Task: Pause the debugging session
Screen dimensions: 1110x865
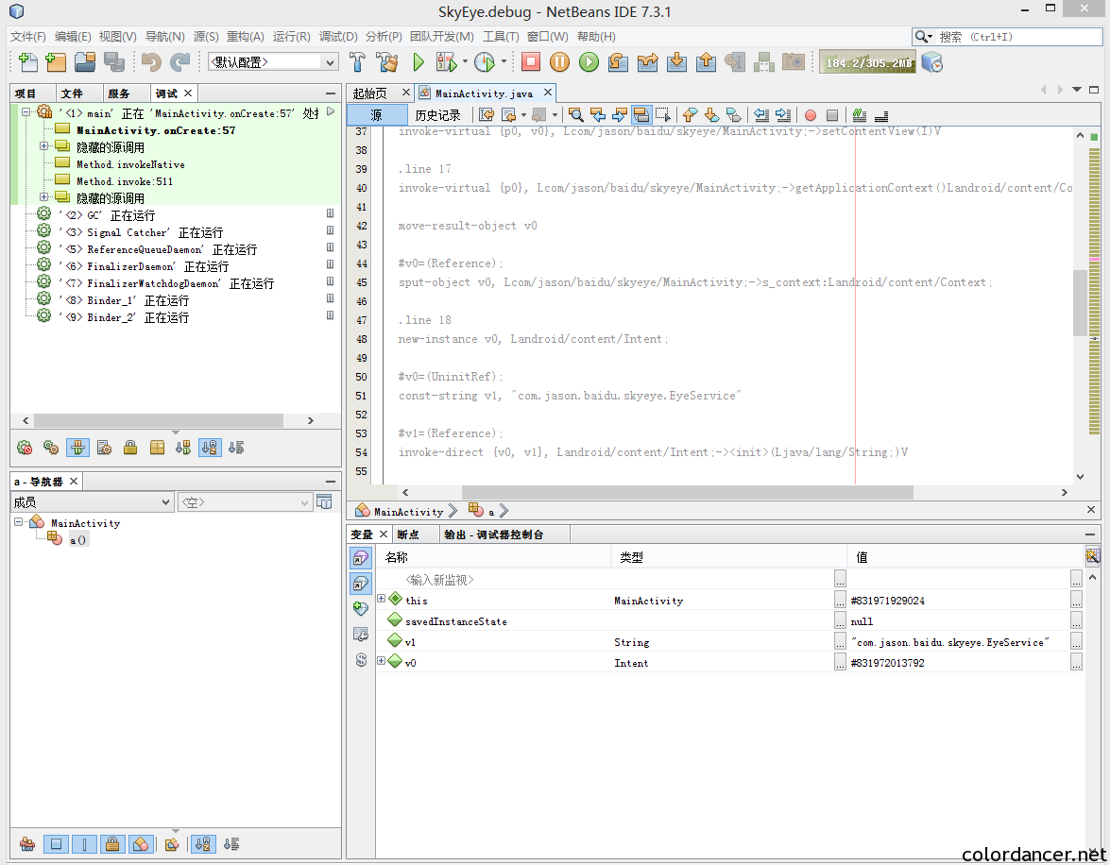Action: (x=559, y=62)
